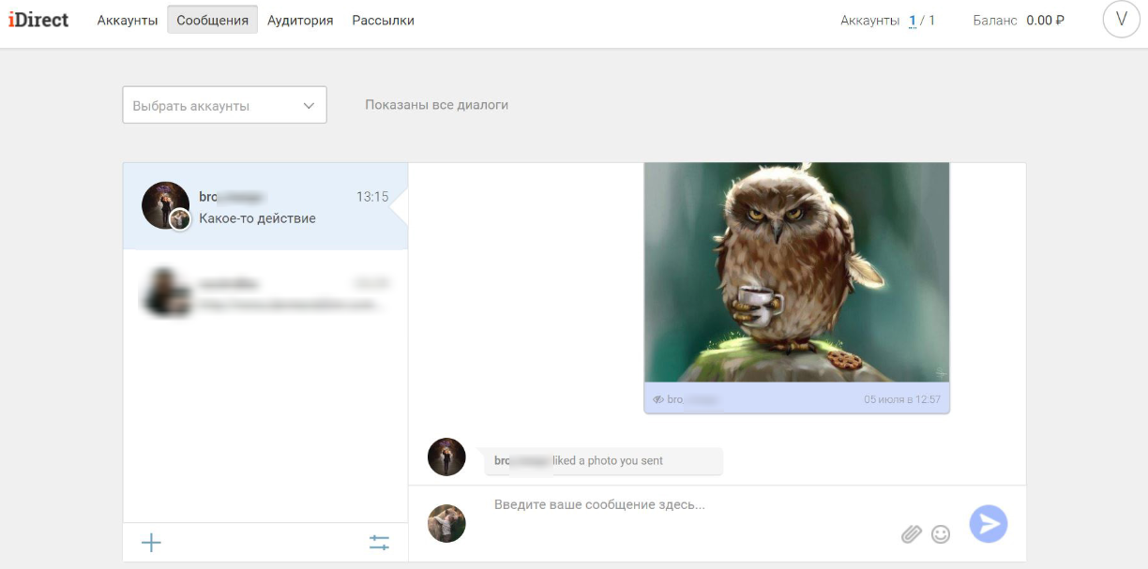Screen dimensions: 1148x569
Task: Open the Рассылки section
Action: click(383, 20)
